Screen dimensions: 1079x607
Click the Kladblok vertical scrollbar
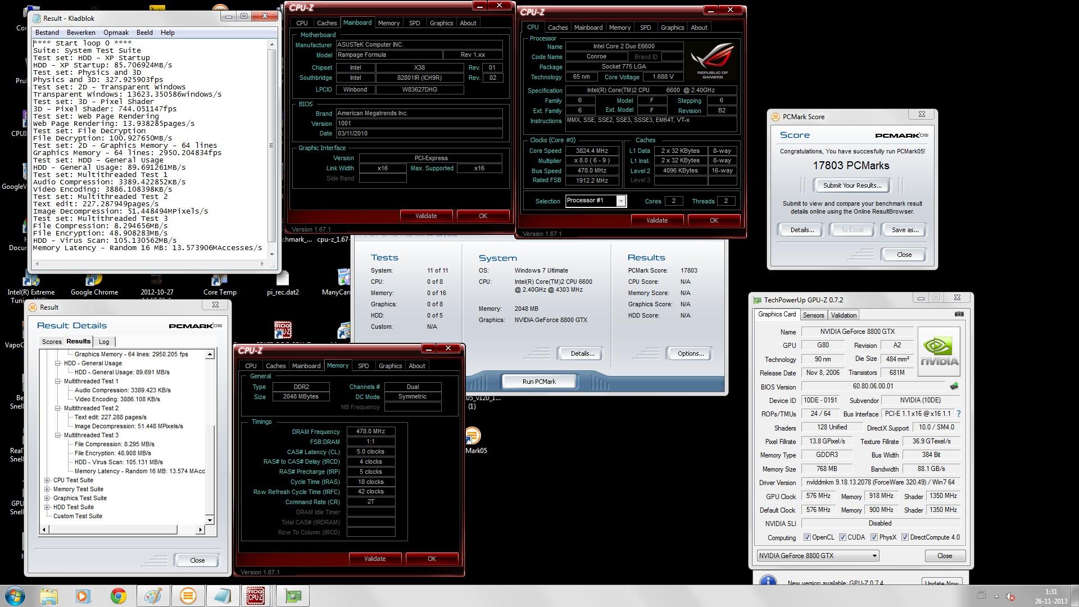pos(272,148)
